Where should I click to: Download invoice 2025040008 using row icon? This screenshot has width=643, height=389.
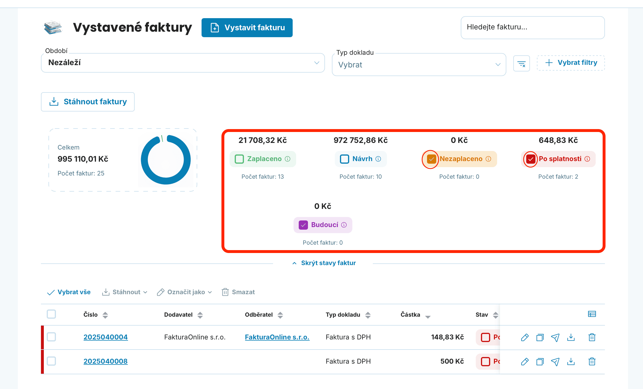coord(571,361)
